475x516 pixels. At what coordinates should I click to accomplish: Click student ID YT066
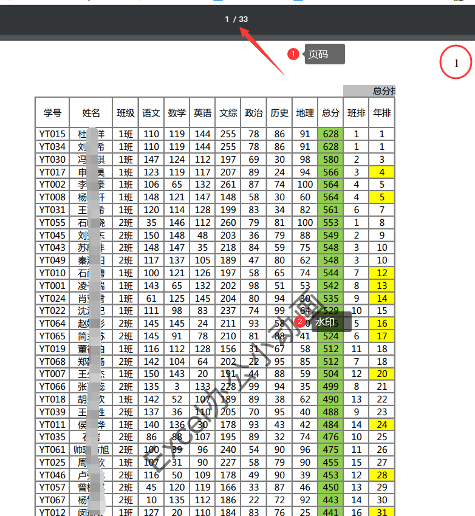52,387
